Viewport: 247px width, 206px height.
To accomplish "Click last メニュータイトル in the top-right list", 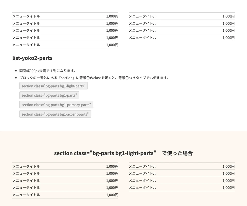I will click(143, 38).
